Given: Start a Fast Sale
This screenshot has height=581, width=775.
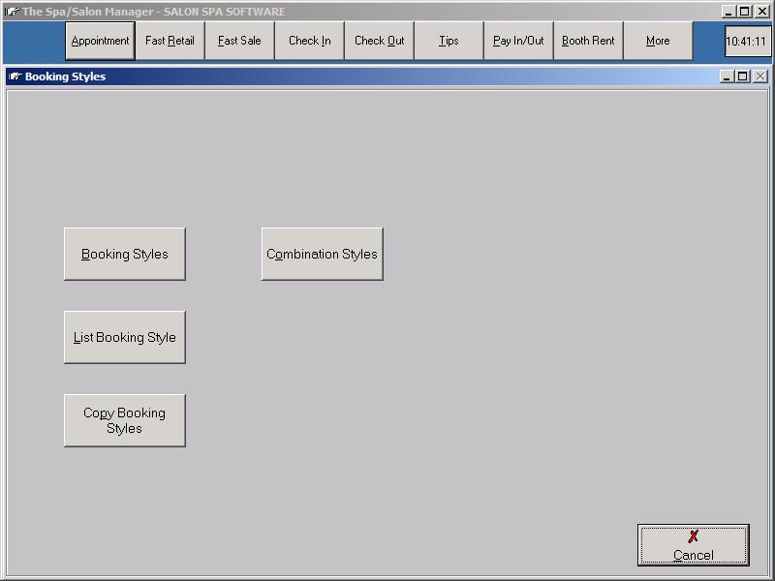Looking at the screenshot, I should pyautogui.click(x=239, y=41).
